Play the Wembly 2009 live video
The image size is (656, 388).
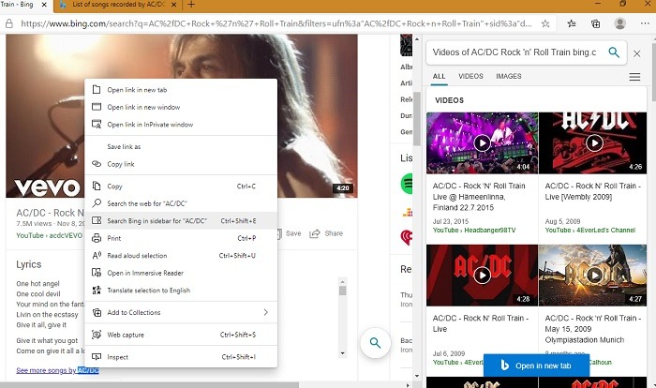(594, 143)
